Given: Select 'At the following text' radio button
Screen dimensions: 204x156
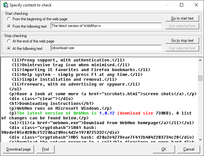Looking at the screenshot, I should 9,49.
